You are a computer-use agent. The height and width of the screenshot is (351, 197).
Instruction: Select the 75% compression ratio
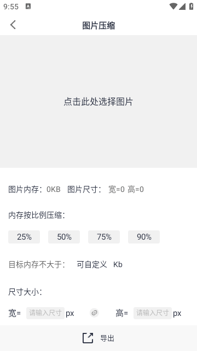[x=104, y=237]
